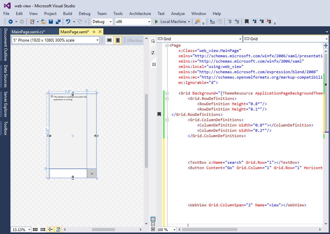Start debugging on Local Machine
Screen dimensions: 330x234
tap(170, 22)
